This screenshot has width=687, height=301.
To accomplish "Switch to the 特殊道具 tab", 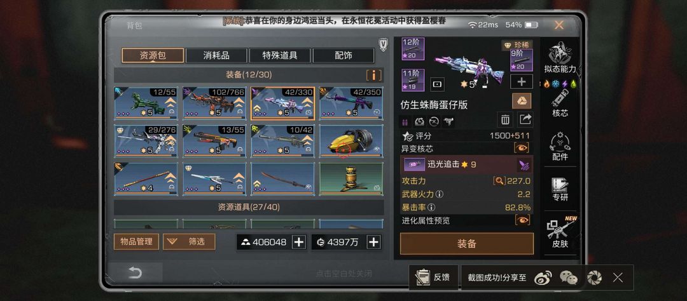I will tap(280, 55).
